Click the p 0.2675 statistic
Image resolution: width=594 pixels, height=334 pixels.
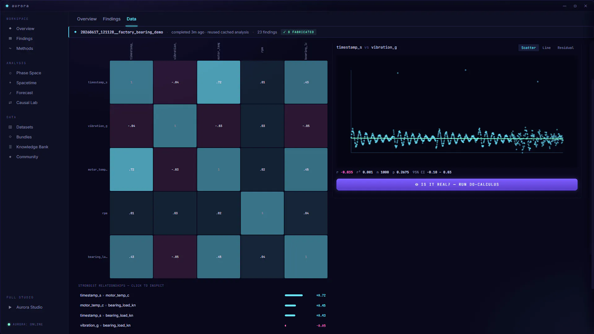point(401,172)
